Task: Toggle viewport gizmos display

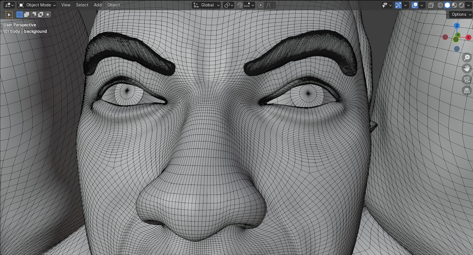Action: [398, 5]
